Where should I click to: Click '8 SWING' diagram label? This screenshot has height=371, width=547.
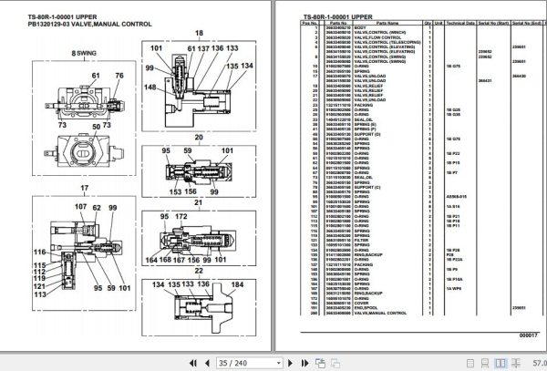tap(84, 54)
